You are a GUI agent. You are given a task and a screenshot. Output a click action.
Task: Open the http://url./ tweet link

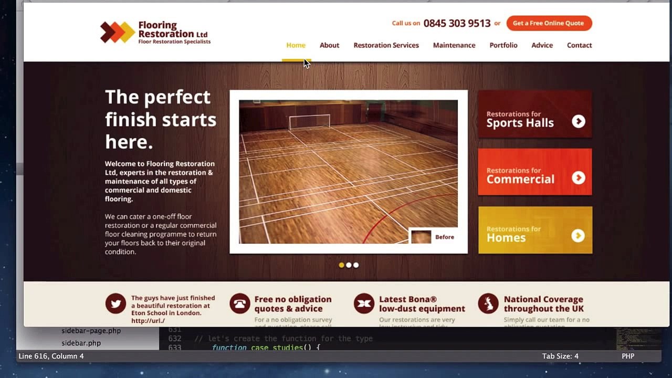(x=148, y=321)
